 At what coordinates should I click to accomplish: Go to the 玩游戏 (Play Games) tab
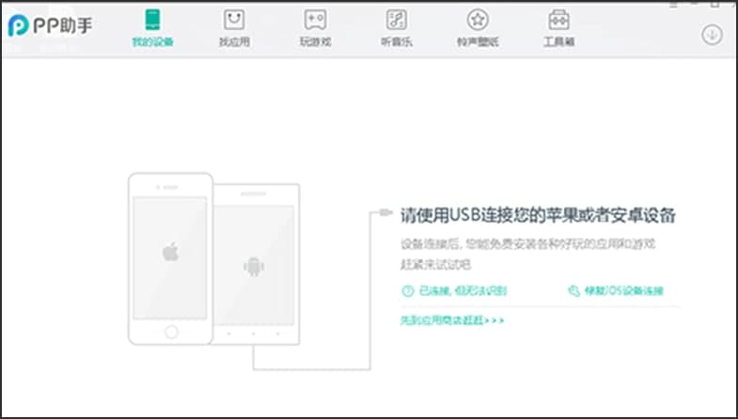315,28
